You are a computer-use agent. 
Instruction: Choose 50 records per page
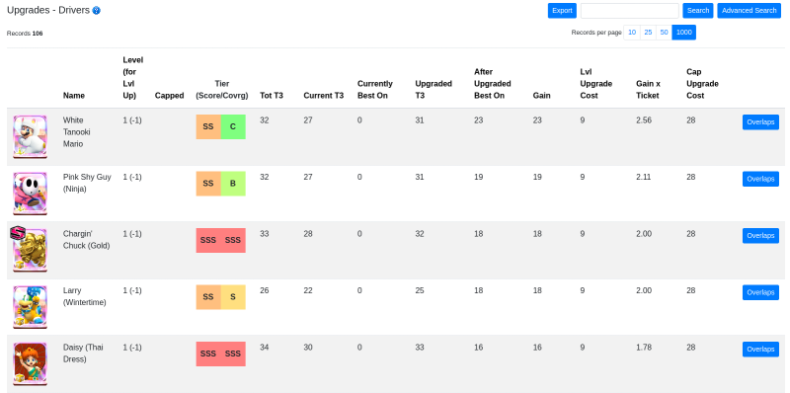pyautogui.click(x=664, y=33)
